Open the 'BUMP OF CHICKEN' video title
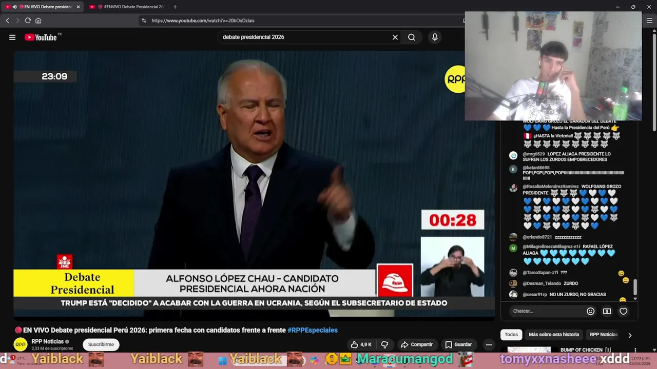 (x=585, y=350)
